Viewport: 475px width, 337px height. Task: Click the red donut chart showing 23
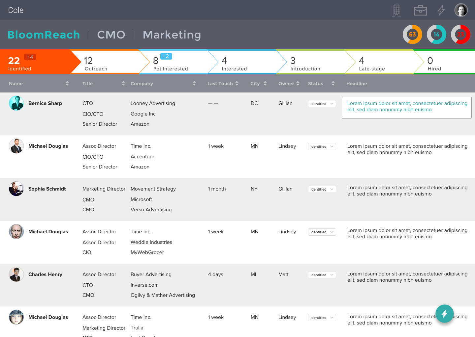point(460,34)
